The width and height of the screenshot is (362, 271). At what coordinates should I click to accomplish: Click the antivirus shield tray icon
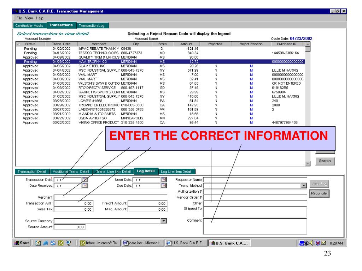tap(318, 243)
